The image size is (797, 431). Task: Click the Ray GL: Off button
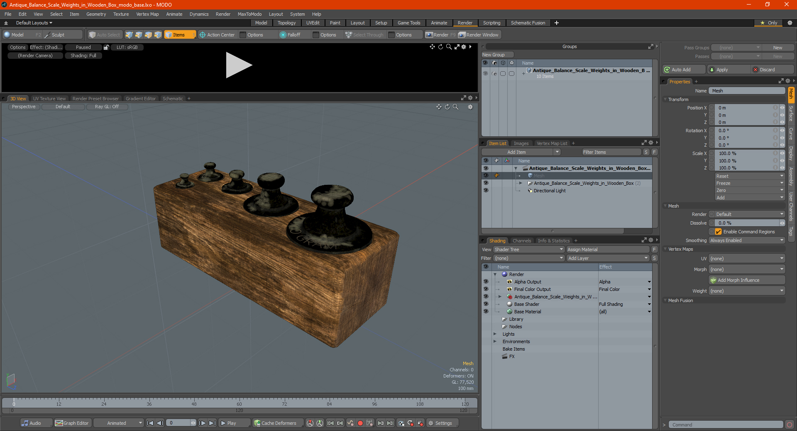pyautogui.click(x=107, y=107)
